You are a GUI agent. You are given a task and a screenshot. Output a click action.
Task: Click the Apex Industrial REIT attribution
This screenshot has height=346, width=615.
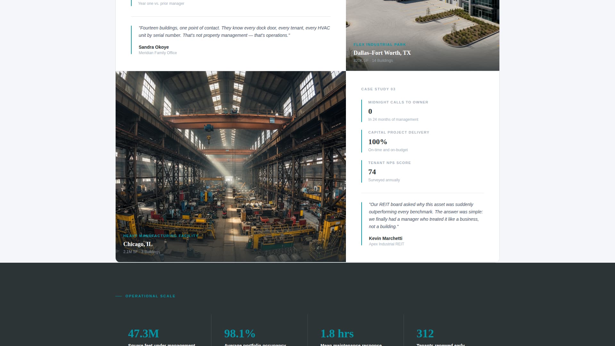point(386,244)
